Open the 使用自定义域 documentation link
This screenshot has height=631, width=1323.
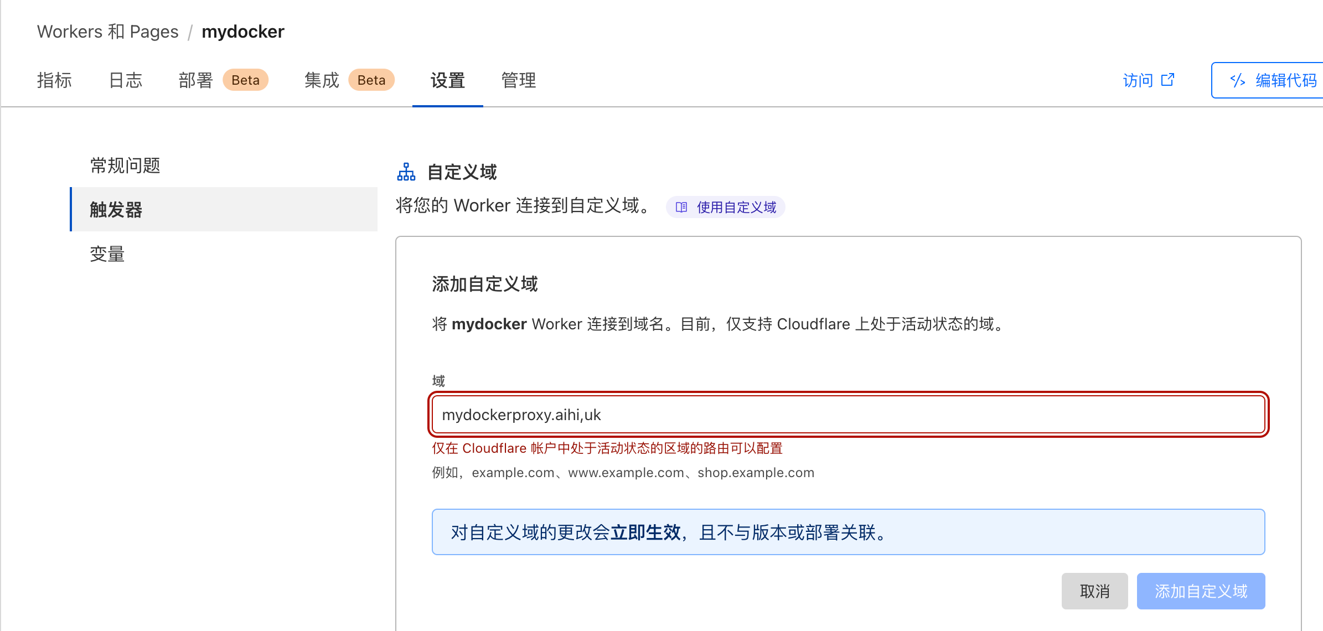736,207
